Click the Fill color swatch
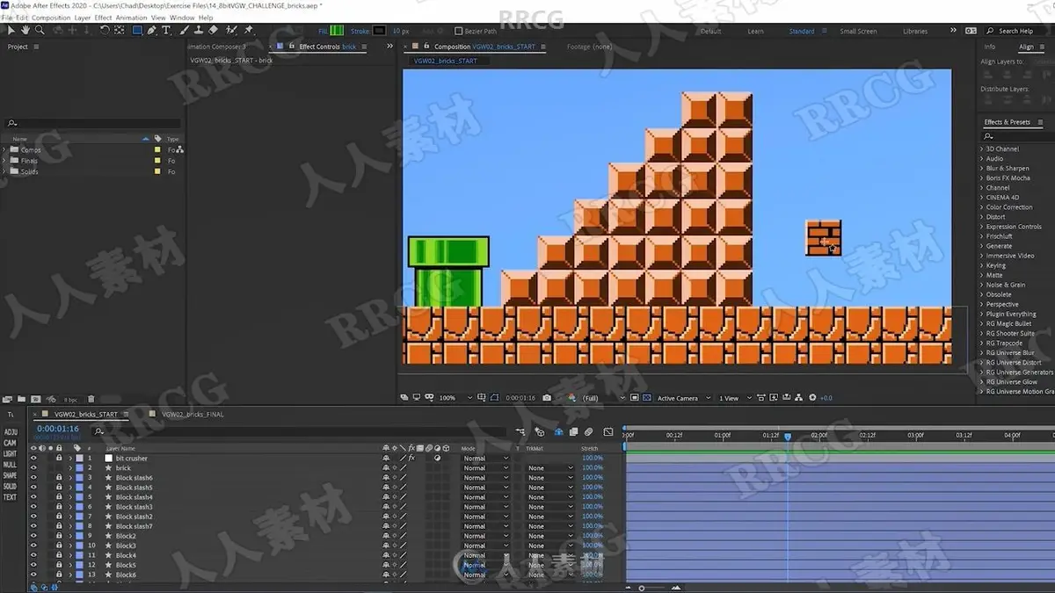 pos(337,31)
